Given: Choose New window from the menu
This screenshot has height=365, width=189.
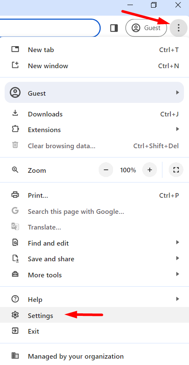Looking at the screenshot, I should click(94, 66).
